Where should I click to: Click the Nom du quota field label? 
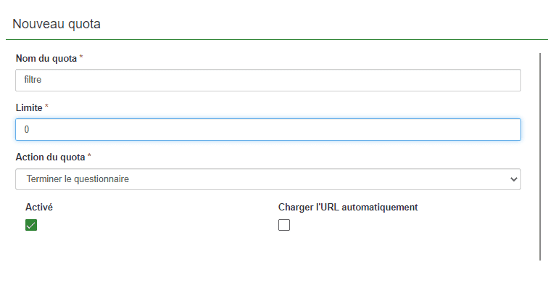coord(46,58)
